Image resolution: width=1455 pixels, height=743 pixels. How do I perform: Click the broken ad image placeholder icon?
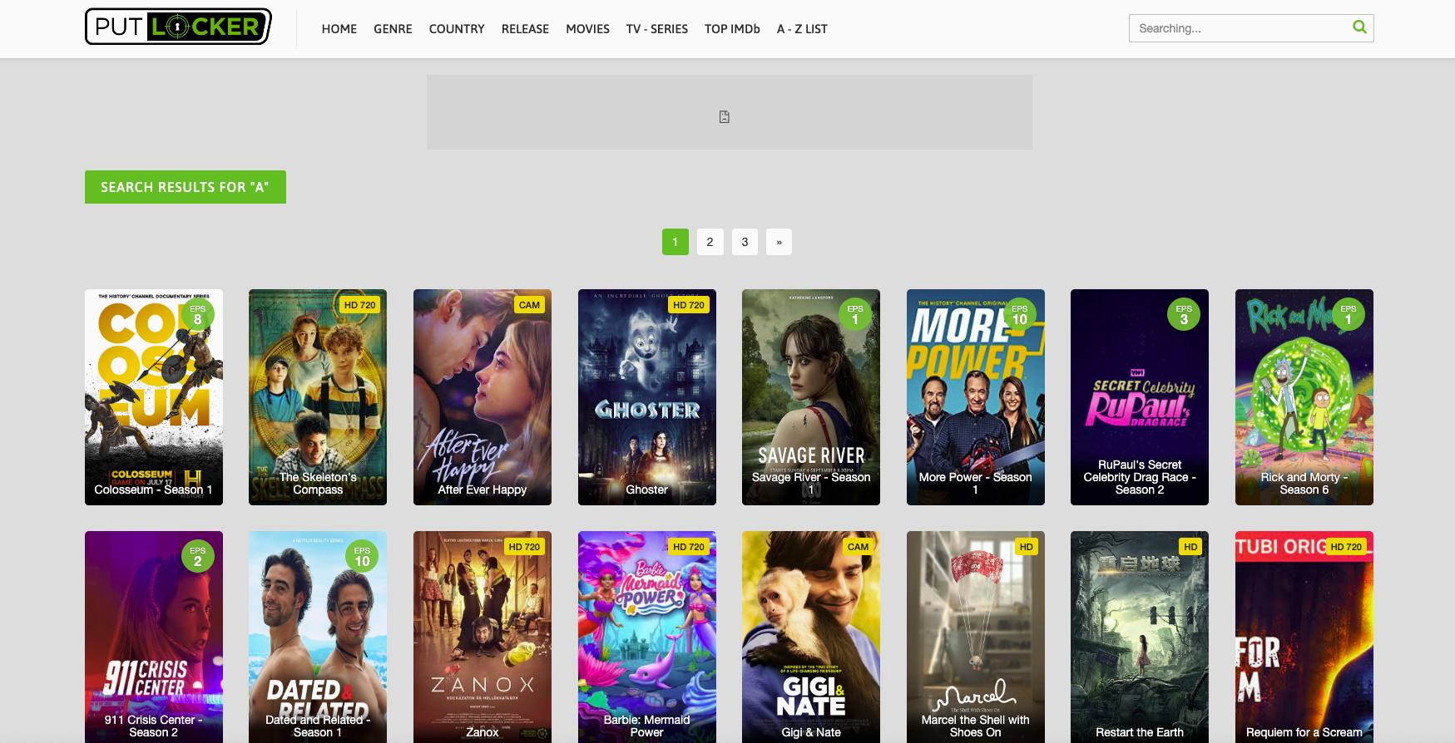tap(725, 117)
